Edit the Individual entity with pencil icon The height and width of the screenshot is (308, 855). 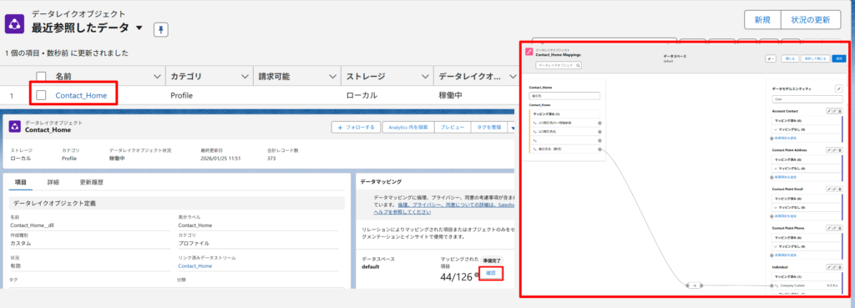(x=829, y=267)
